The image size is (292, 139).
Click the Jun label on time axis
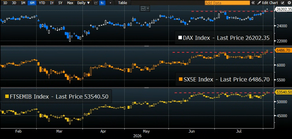(191, 131)
